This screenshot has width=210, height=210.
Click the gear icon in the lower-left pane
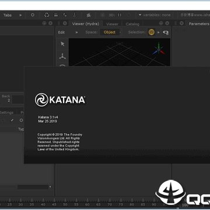pos(21,120)
